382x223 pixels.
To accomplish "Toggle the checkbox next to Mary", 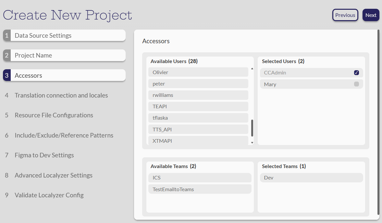I will (x=356, y=84).
